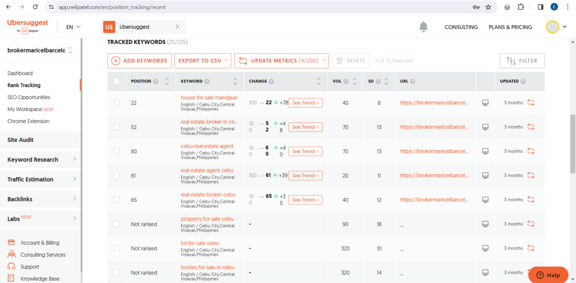Open the brokermaricelbarcelo project switcher
This screenshot has width=576, height=283.
40,50
